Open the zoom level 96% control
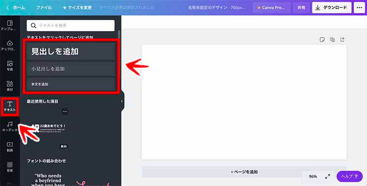This screenshot has height=186, width=367. pos(313,176)
